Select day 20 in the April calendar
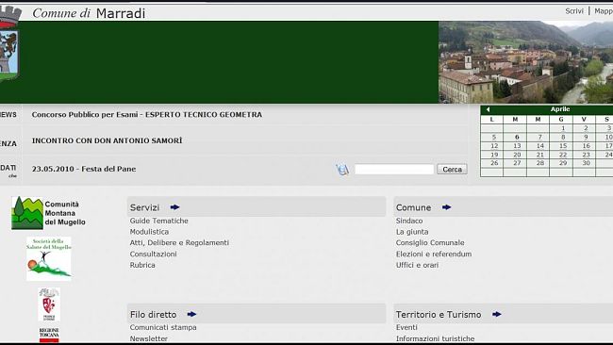The height and width of the screenshot is (345, 613). [x=517, y=155]
